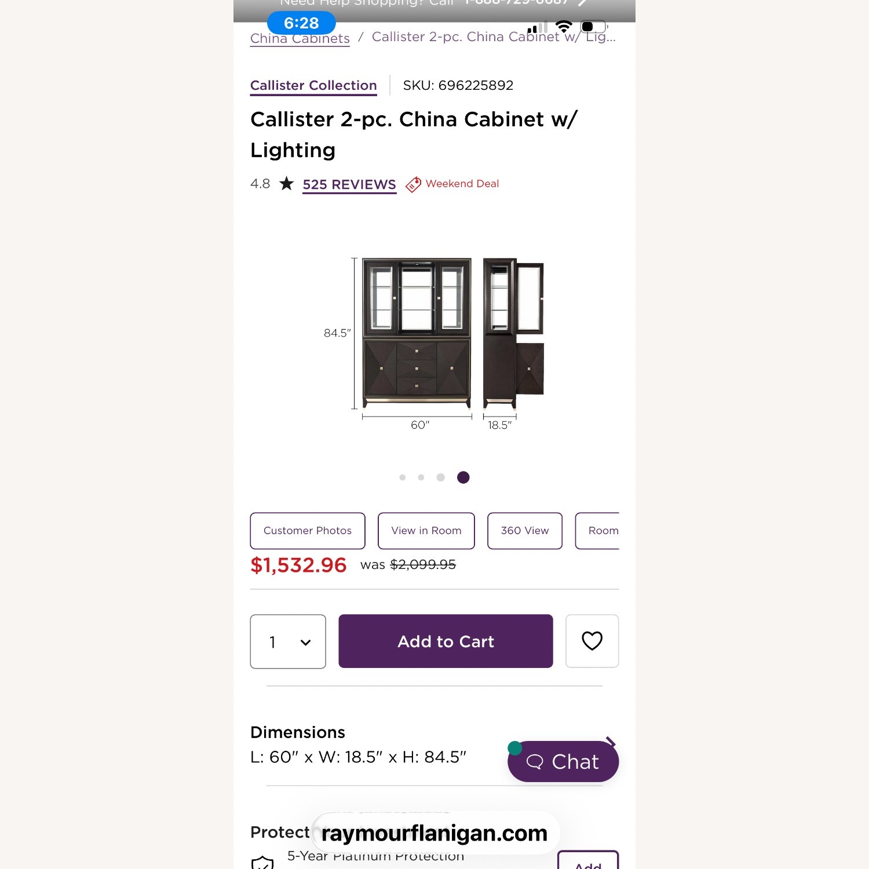Open the 525 Reviews link
Viewport: 869px width, 869px height.
pos(349,184)
